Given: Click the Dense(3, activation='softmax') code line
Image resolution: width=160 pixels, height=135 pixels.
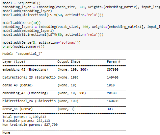Looking at the screenshot, I should [x=41, y=43].
